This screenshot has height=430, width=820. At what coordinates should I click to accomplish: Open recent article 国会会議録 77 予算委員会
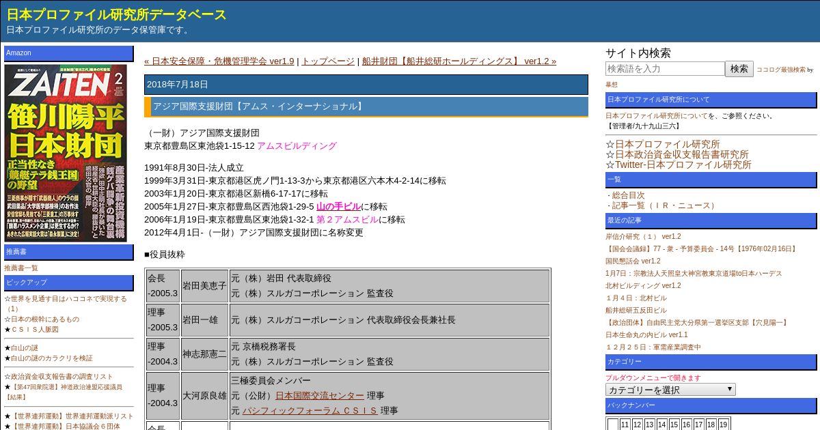702,249
